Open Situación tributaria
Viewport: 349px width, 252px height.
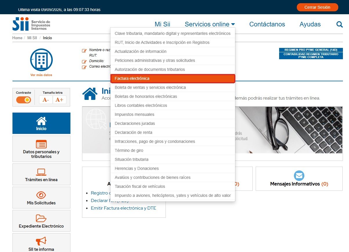tap(173, 159)
